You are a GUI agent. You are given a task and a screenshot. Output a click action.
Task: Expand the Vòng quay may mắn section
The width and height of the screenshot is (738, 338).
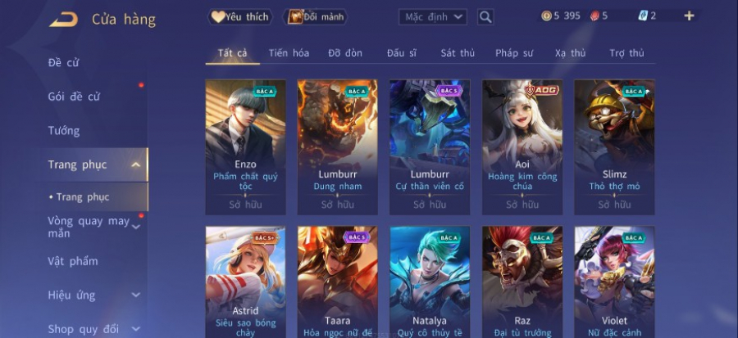click(x=136, y=228)
